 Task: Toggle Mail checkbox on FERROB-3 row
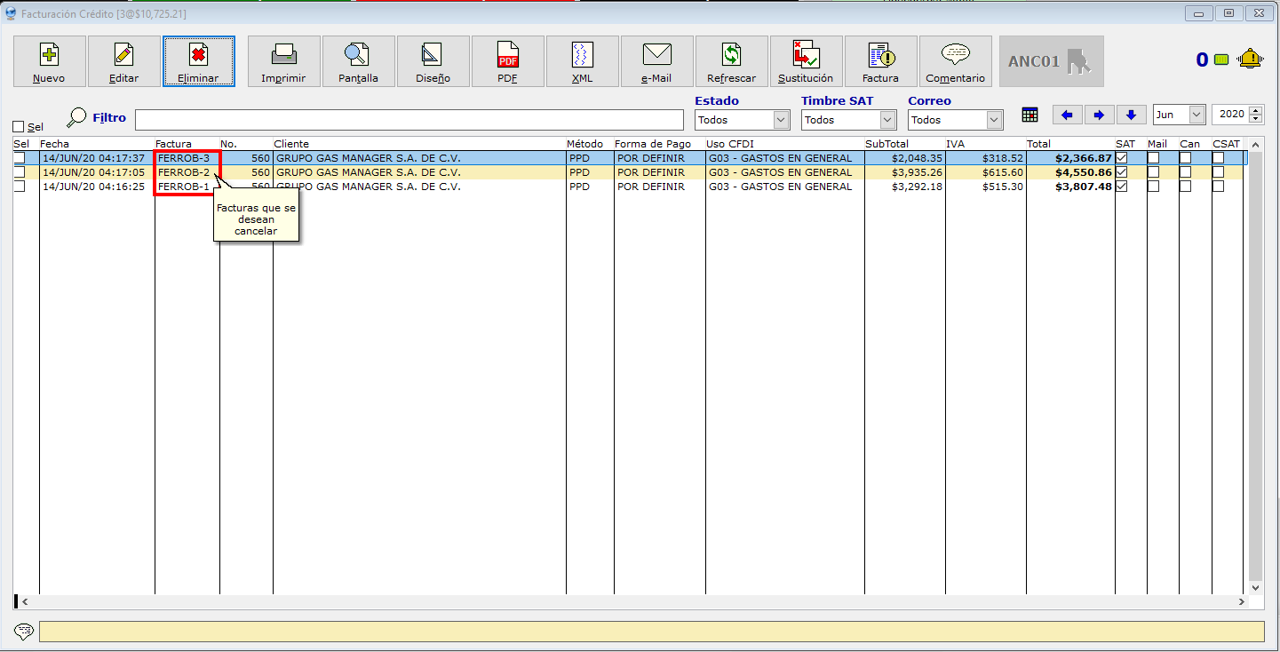pos(1153,158)
